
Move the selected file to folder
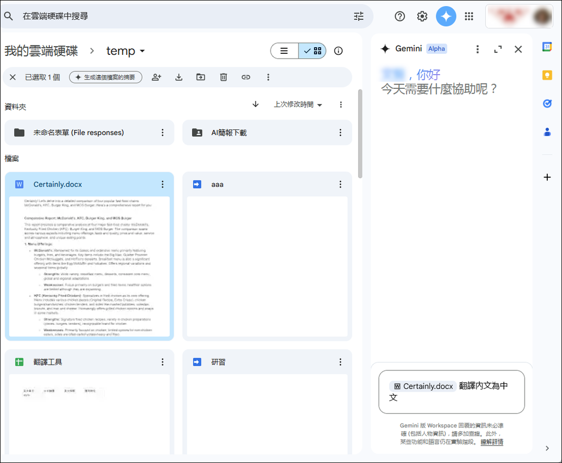pos(201,77)
